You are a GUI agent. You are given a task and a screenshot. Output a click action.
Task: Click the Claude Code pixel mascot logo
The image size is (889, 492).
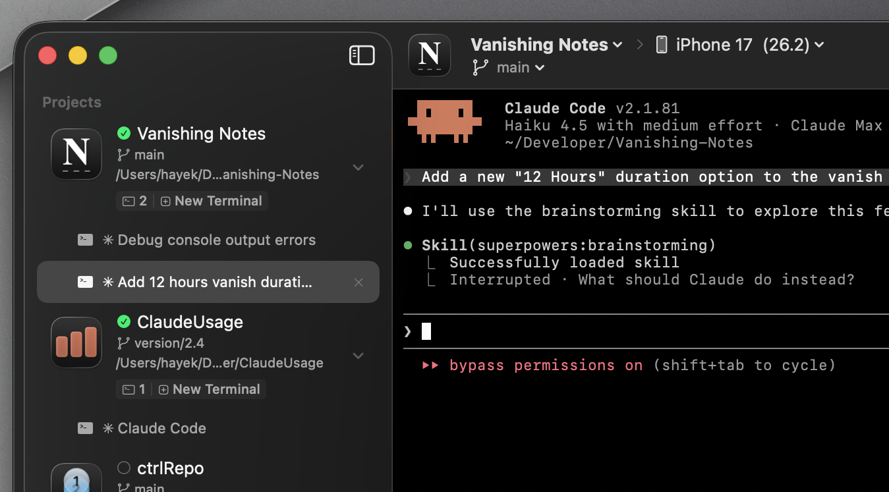(x=445, y=122)
